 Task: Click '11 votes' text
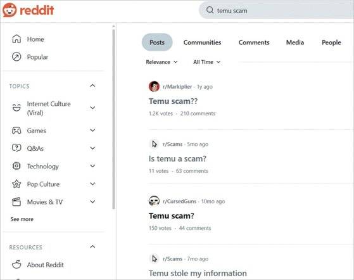[x=159, y=171]
